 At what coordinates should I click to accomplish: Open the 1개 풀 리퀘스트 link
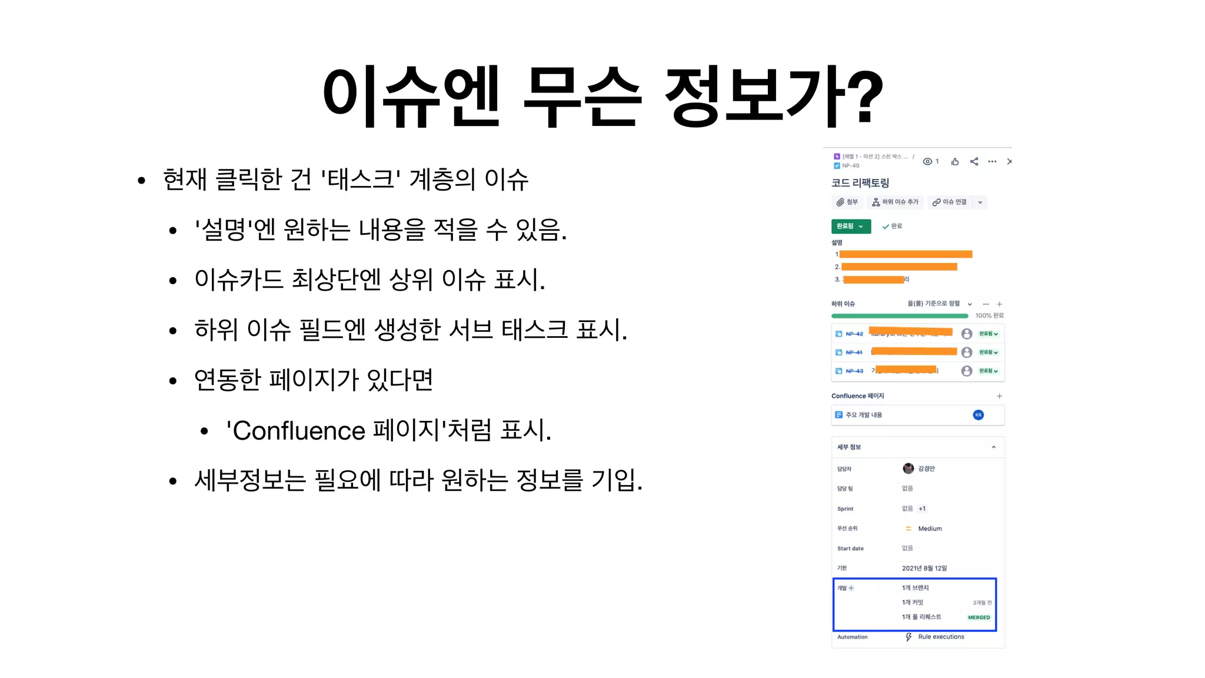point(921,617)
